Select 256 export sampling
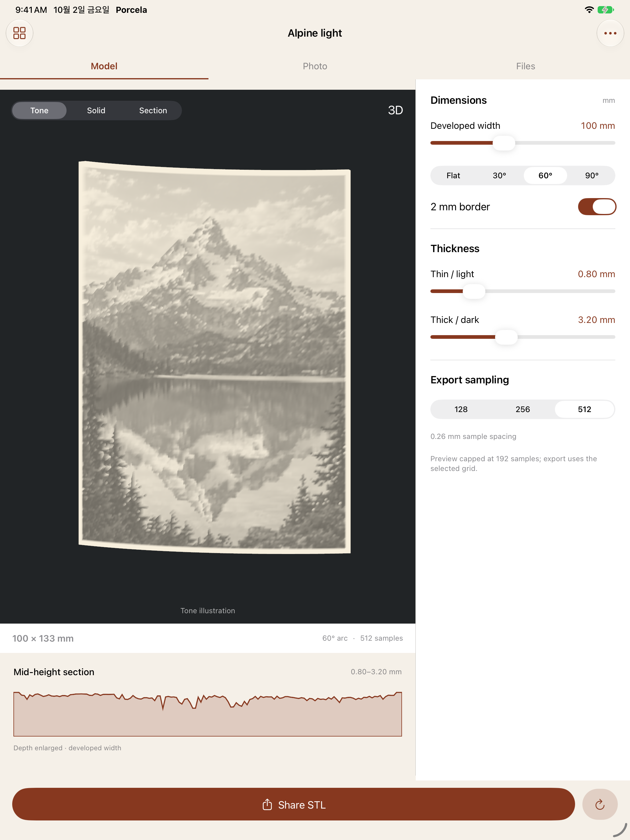This screenshot has width=630, height=840. click(x=523, y=409)
